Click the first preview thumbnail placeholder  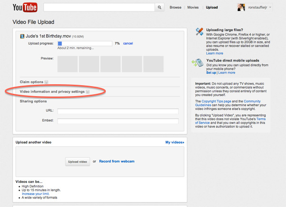[x=68, y=64]
